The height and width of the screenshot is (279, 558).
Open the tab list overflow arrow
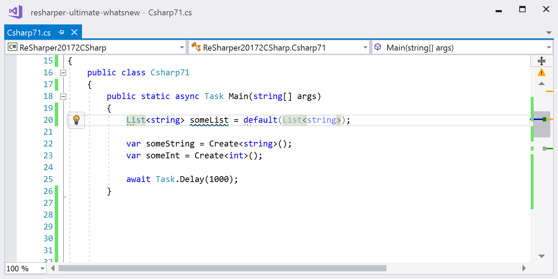pyautogui.click(x=549, y=33)
